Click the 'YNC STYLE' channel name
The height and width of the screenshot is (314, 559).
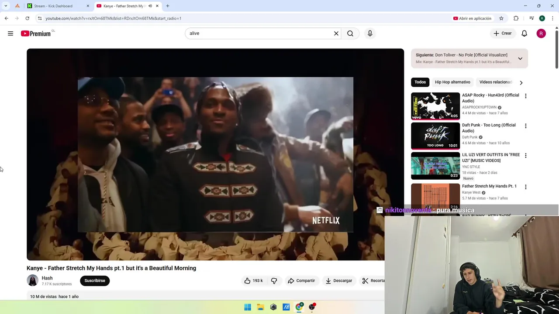click(x=471, y=167)
